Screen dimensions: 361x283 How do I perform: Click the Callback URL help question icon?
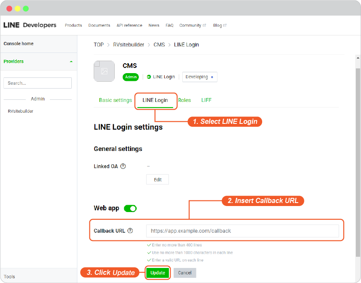130,231
